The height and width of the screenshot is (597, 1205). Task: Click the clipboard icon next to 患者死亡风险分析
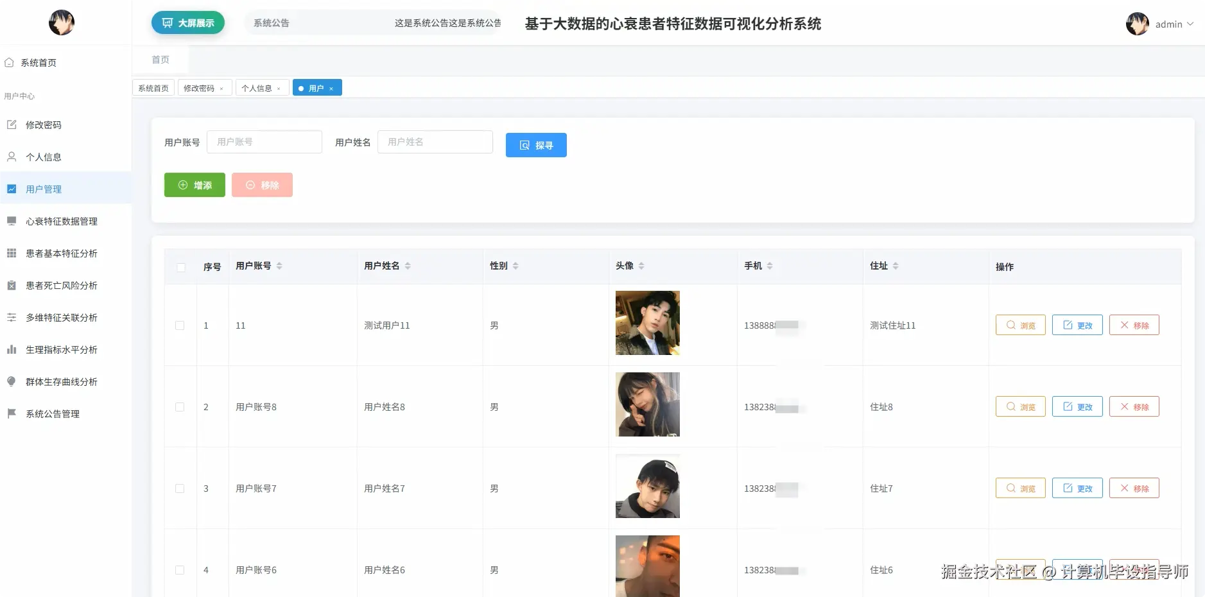[12, 285]
